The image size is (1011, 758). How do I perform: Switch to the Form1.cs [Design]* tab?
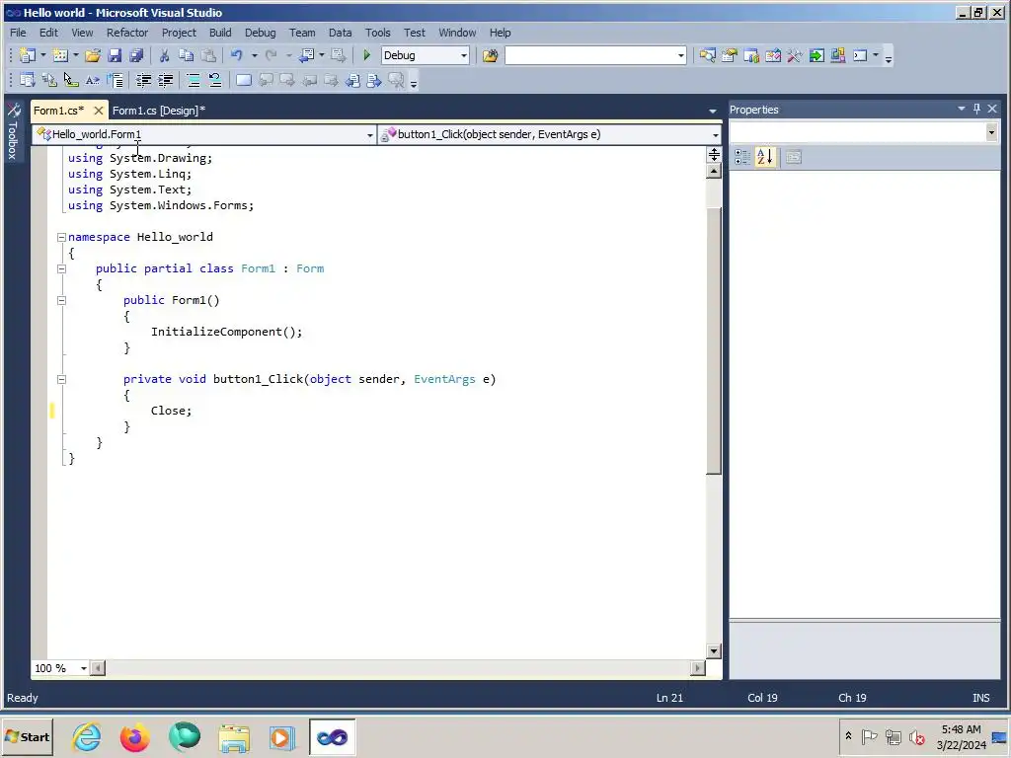click(x=159, y=111)
